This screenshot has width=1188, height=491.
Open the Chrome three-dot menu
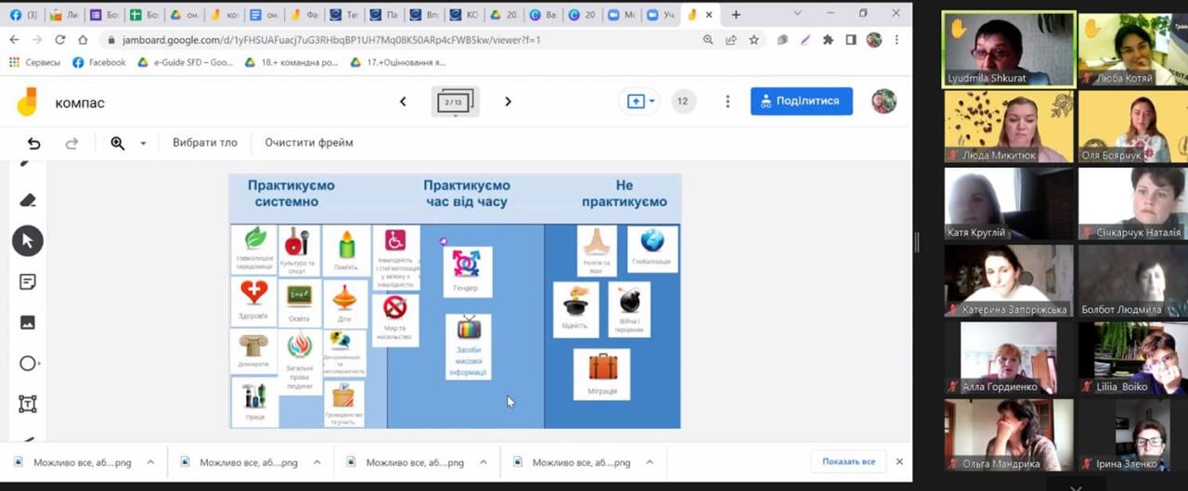pyautogui.click(x=897, y=40)
